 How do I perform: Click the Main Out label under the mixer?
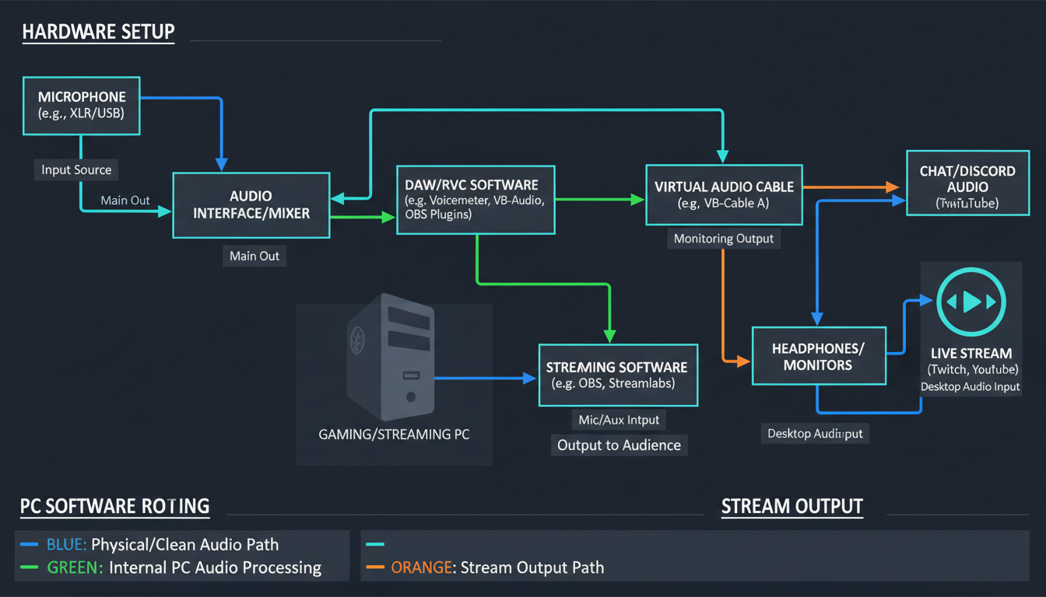tap(254, 255)
